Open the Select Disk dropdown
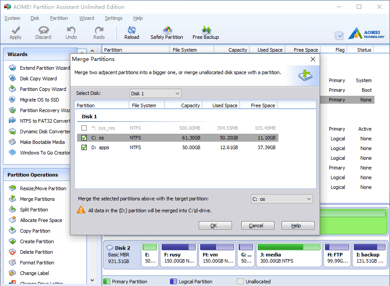The image size is (390, 286). click(x=155, y=94)
